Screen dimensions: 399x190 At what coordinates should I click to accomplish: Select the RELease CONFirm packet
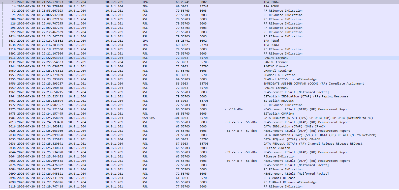coord(277,148)
